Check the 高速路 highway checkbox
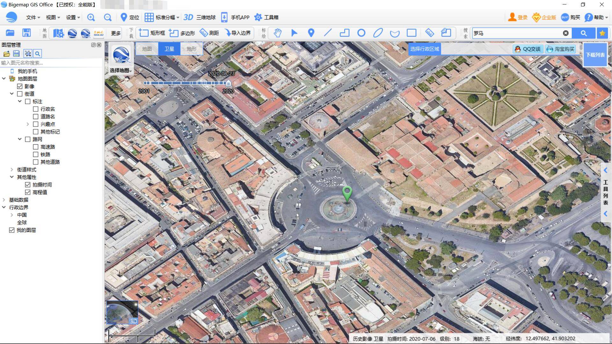Image resolution: width=612 pixels, height=344 pixels. click(x=36, y=147)
